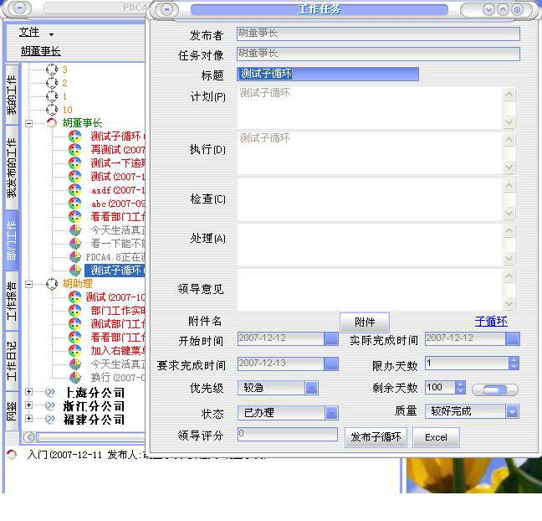
Task: Click the round button left of 工作任务 title
Action: [167, 9]
